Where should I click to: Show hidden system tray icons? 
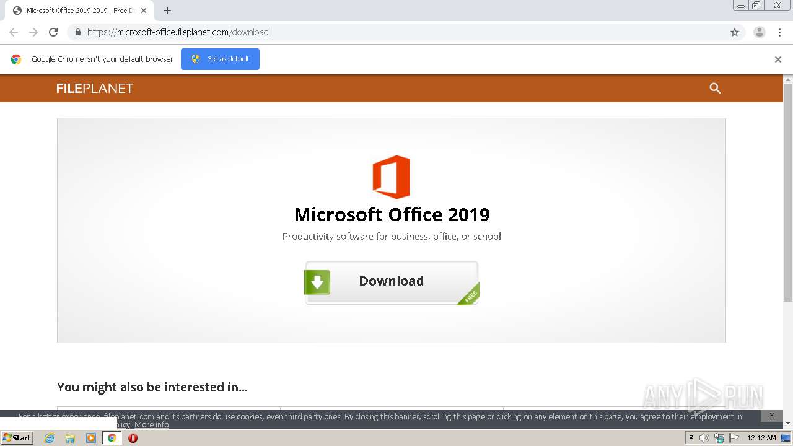(691, 437)
